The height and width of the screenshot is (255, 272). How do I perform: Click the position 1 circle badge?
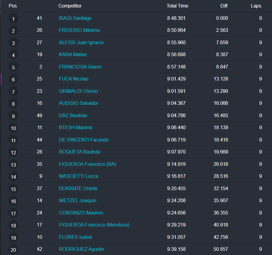tap(13, 19)
